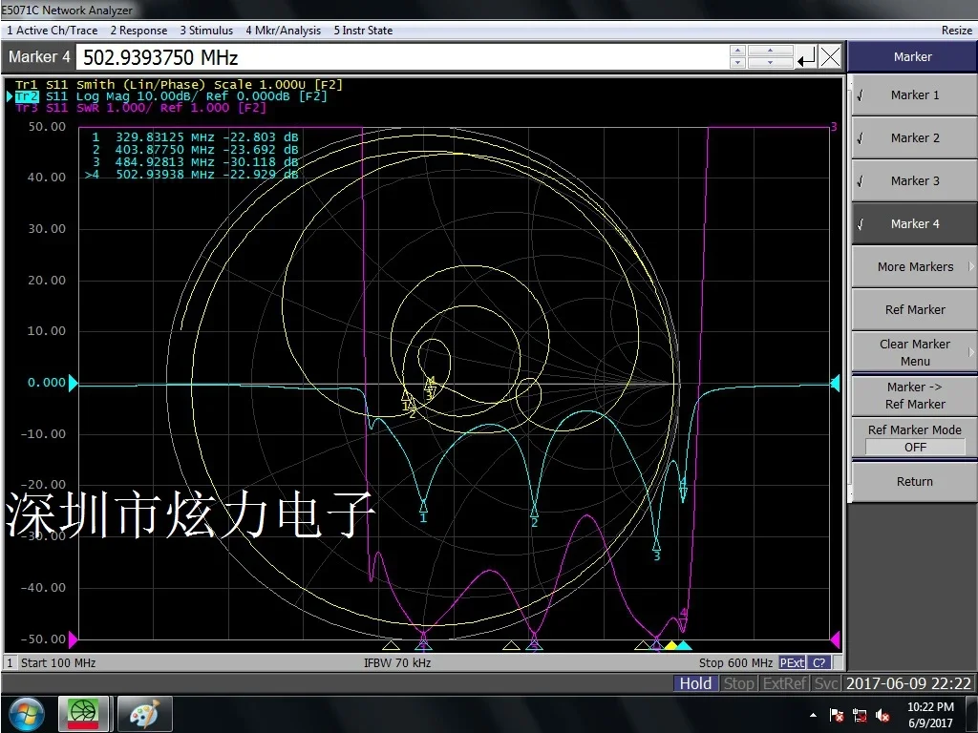Open the Action Center flag icon
The height and width of the screenshot is (733, 978).
pyautogui.click(x=837, y=715)
